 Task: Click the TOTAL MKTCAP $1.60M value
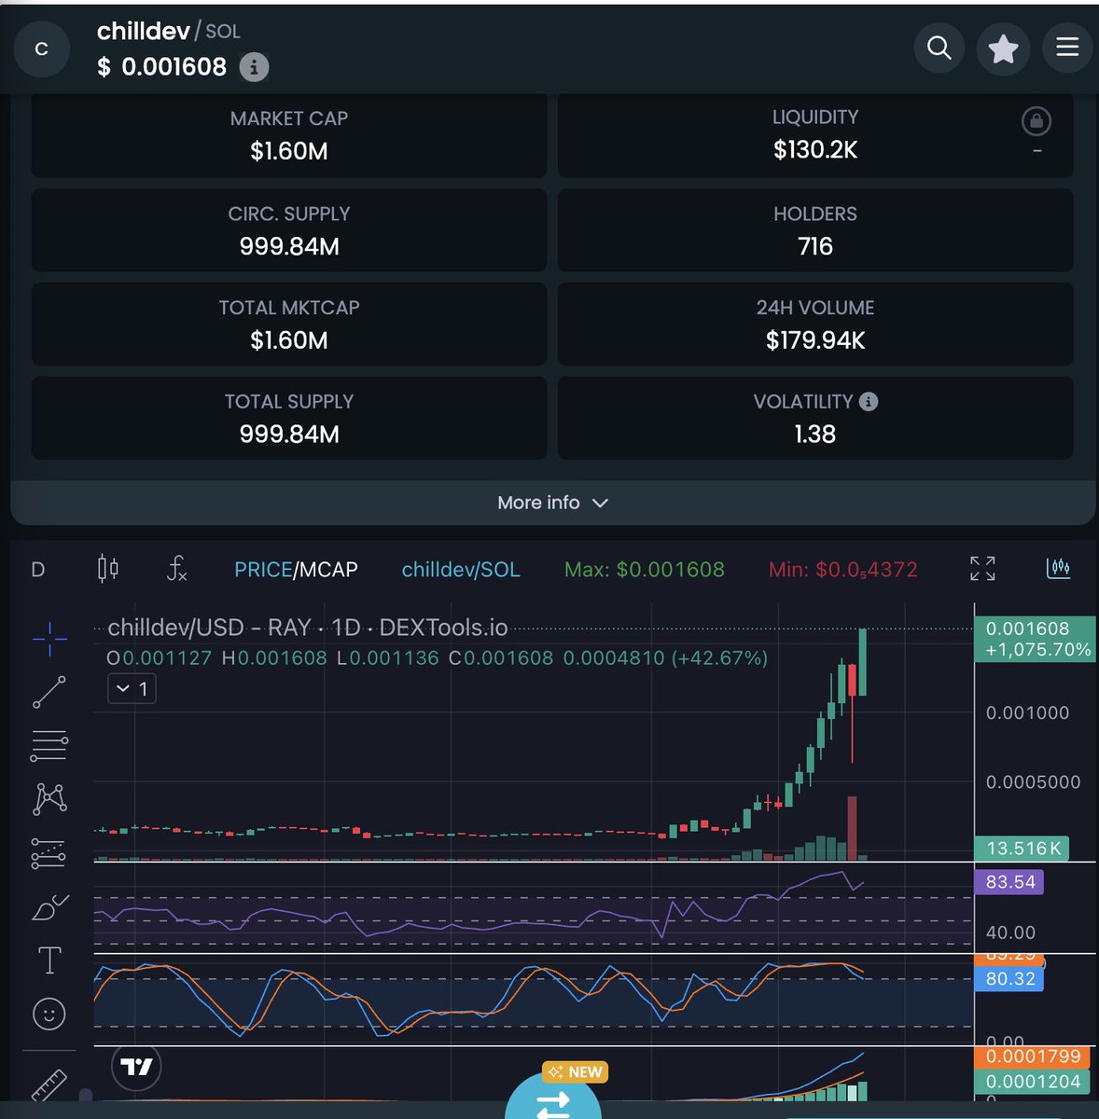[289, 340]
